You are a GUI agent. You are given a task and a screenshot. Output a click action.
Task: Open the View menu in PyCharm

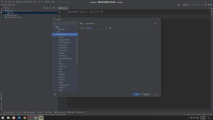(x=13, y=2)
